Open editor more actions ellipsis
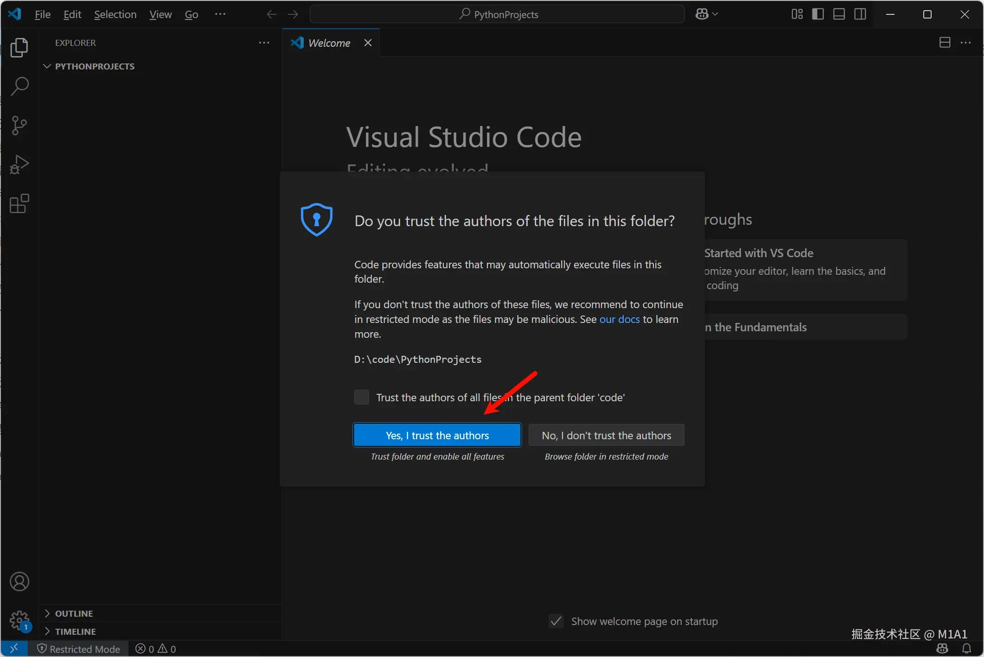This screenshot has width=984, height=657. pyautogui.click(x=966, y=43)
